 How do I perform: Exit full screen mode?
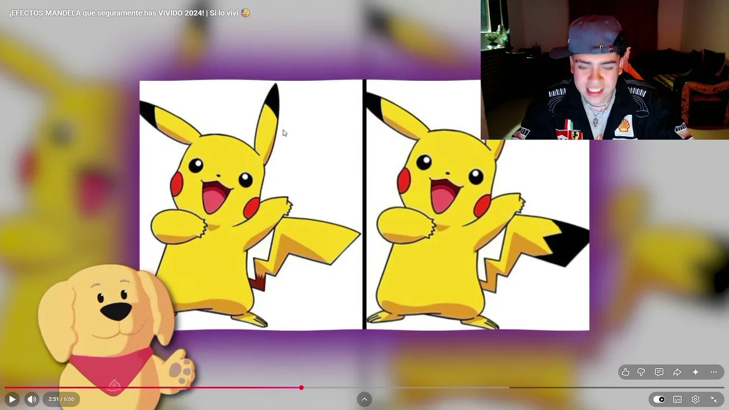(714, 399)
